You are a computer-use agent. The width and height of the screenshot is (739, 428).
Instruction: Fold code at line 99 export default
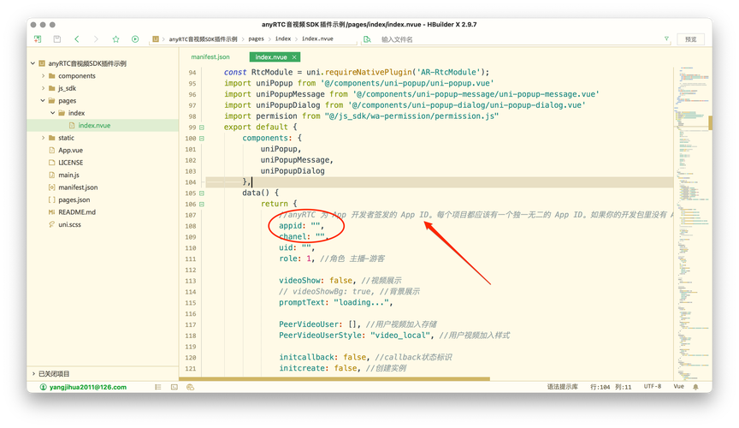[202, 128]
